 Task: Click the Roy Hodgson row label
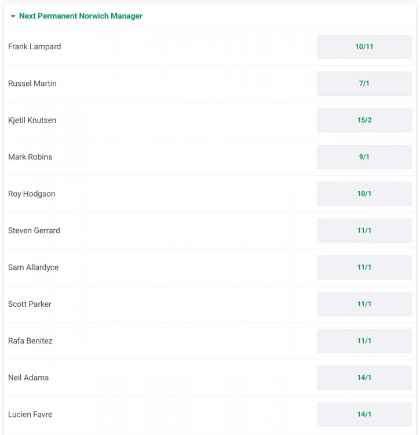coord(32,194)
